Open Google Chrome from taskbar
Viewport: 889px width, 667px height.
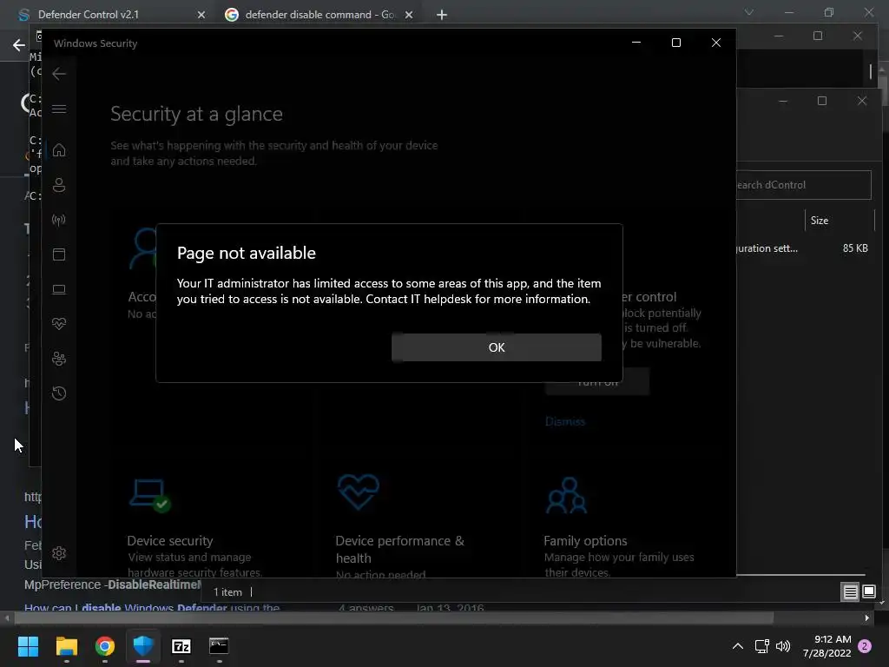pos(105,646)
